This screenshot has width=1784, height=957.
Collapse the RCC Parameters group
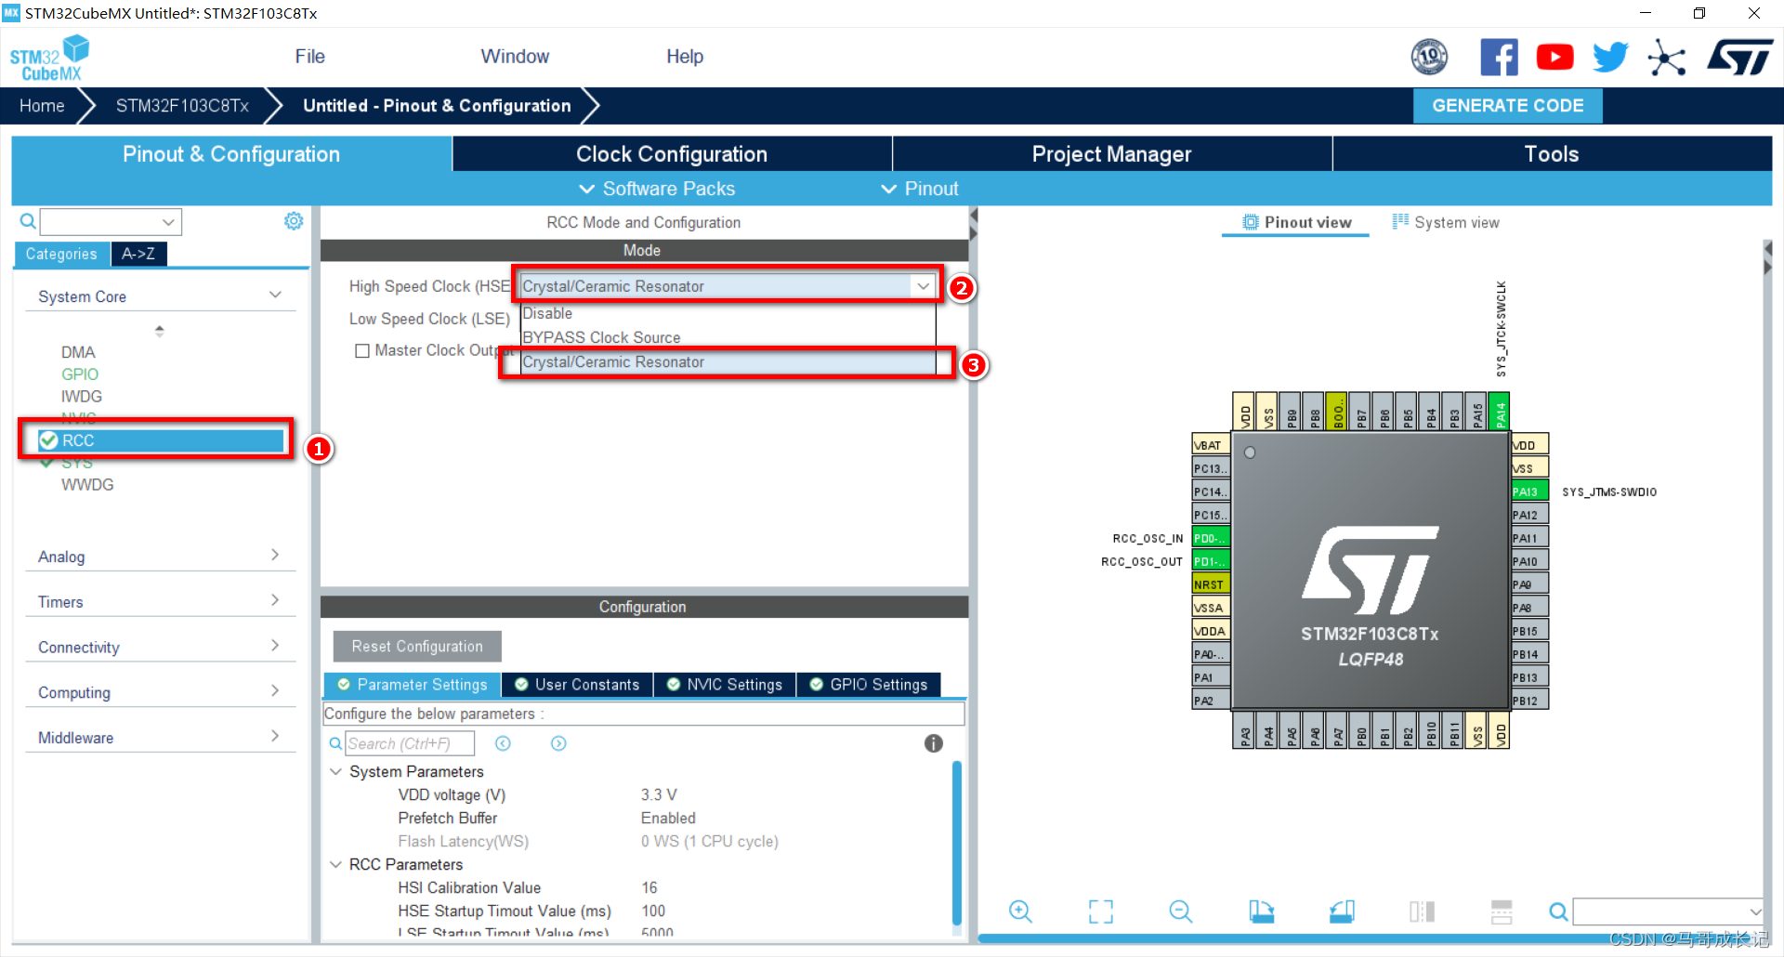pos(335,864)
